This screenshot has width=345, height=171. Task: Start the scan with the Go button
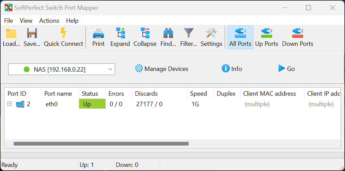pyautogui.click(x=286, y=69)
